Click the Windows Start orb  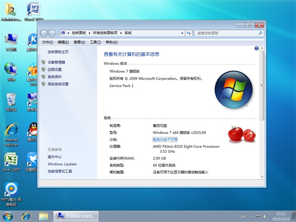(8, 216)
